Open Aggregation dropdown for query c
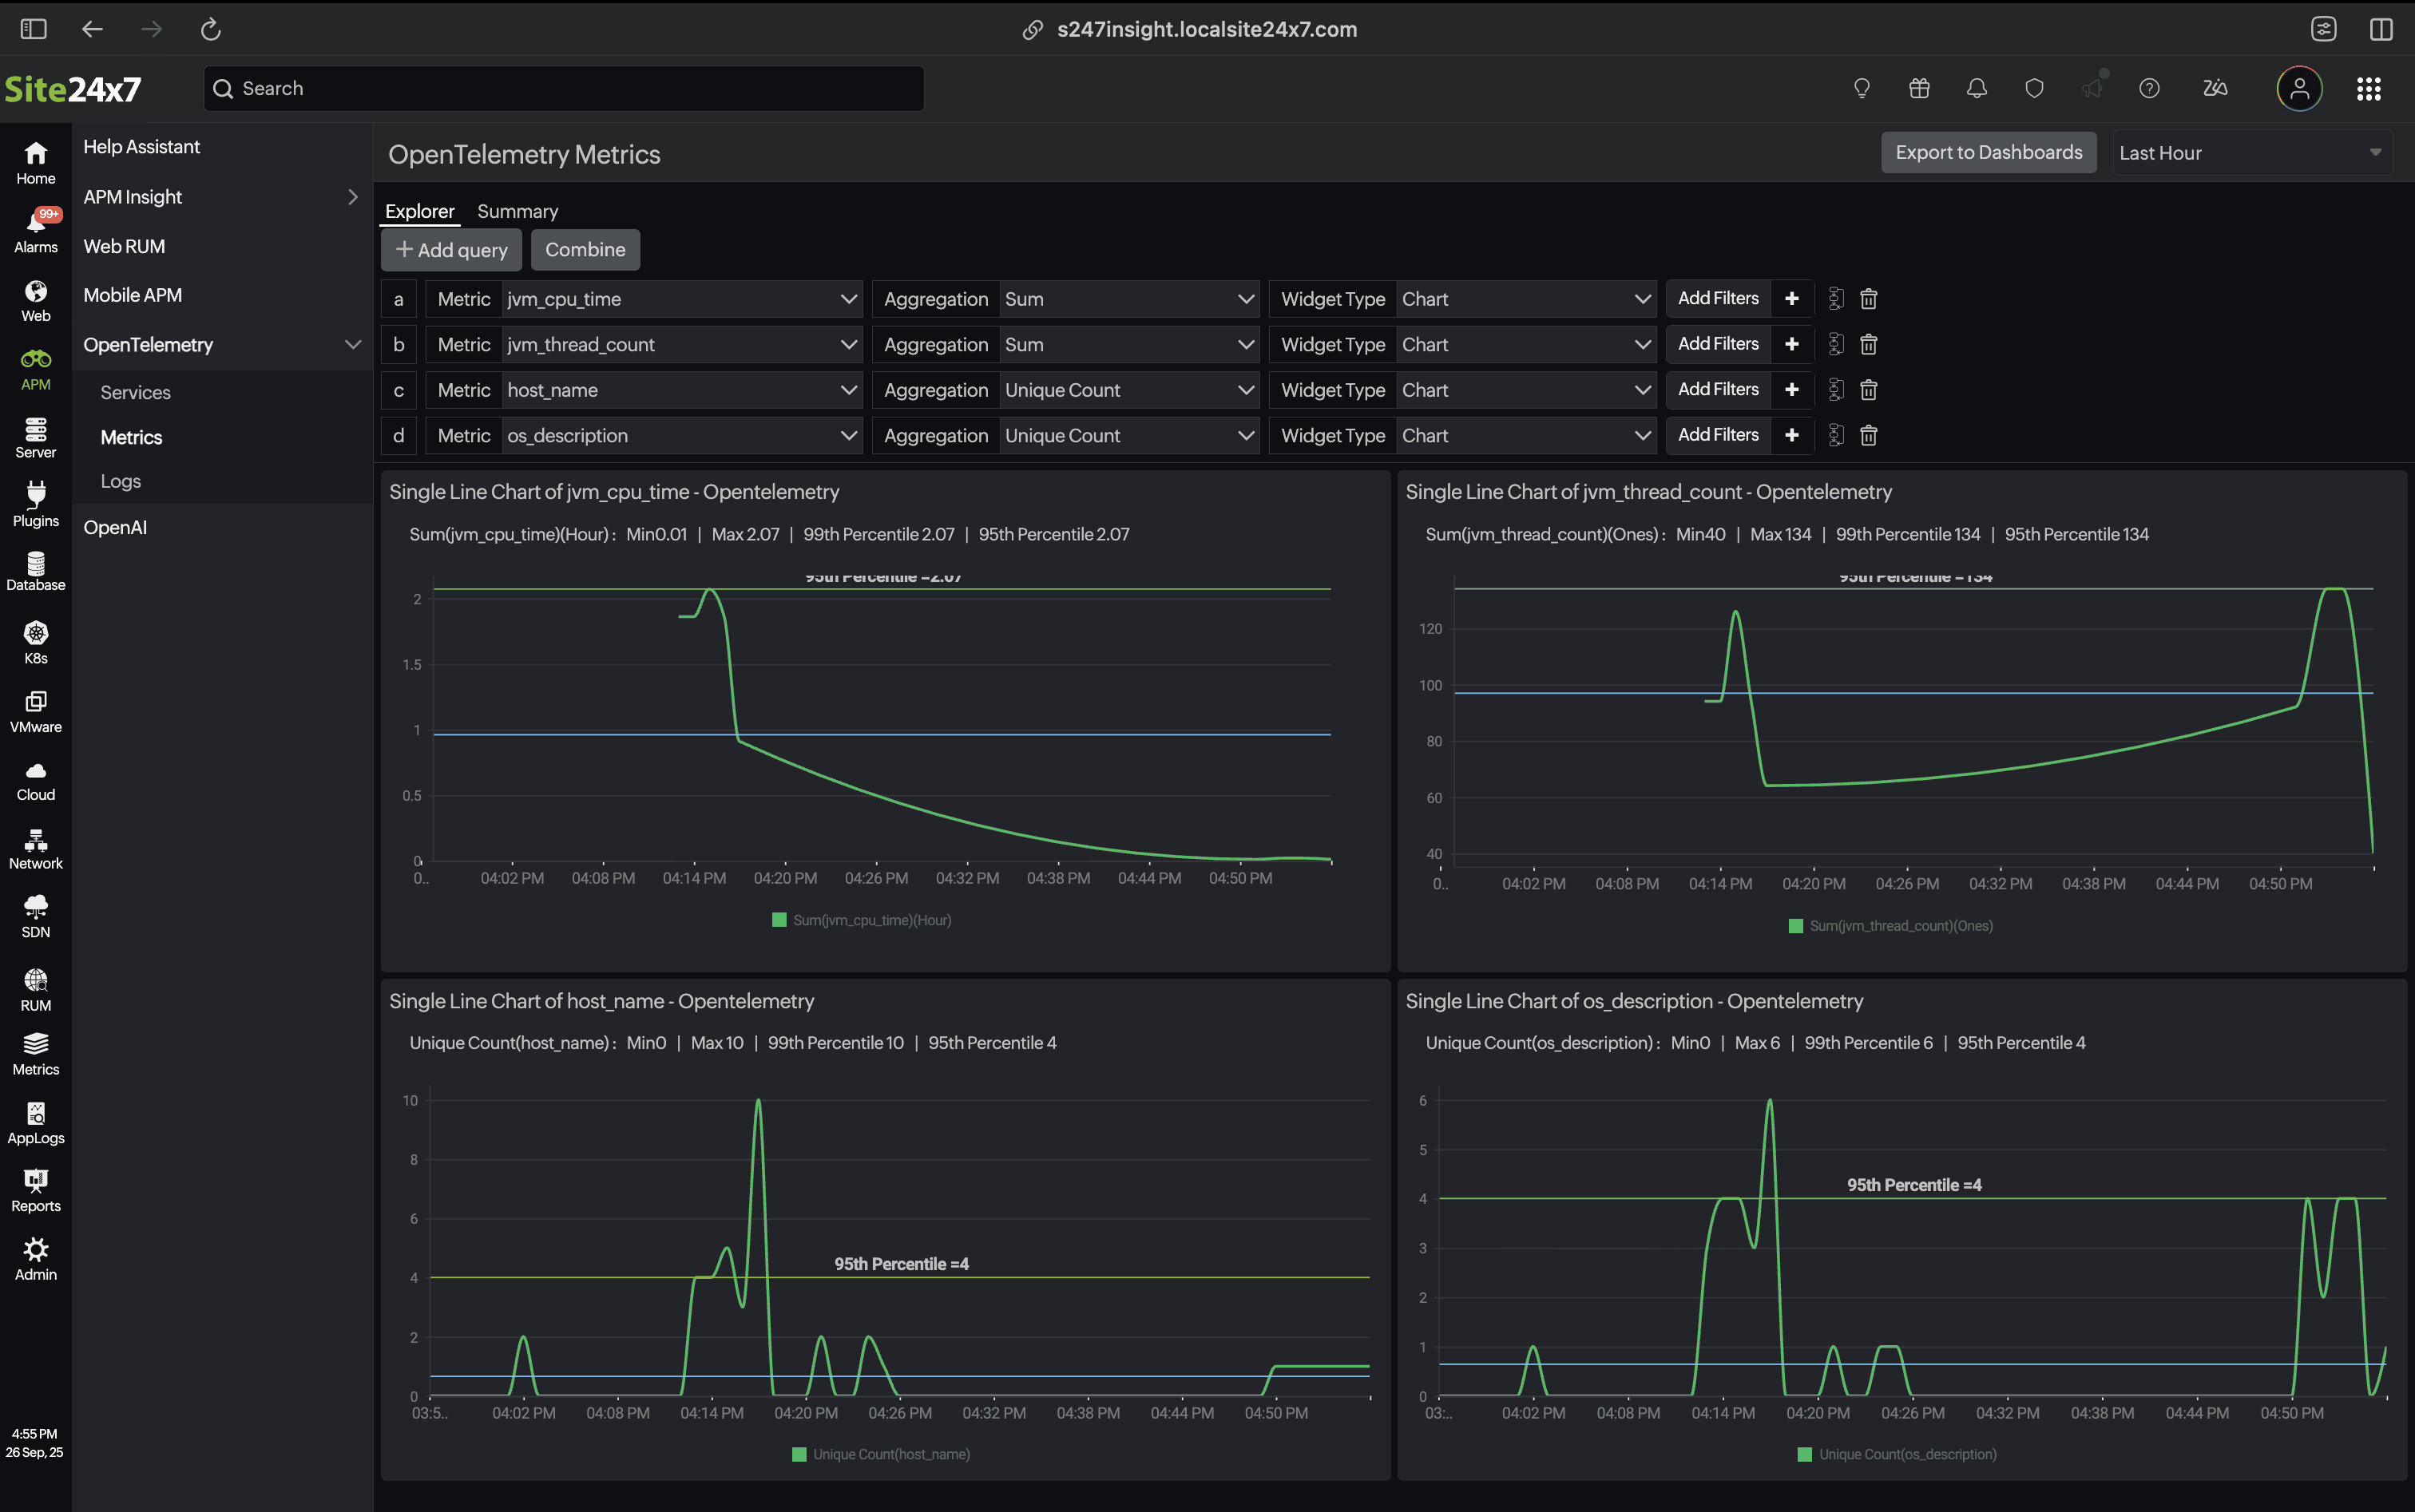 (1128, 390)
